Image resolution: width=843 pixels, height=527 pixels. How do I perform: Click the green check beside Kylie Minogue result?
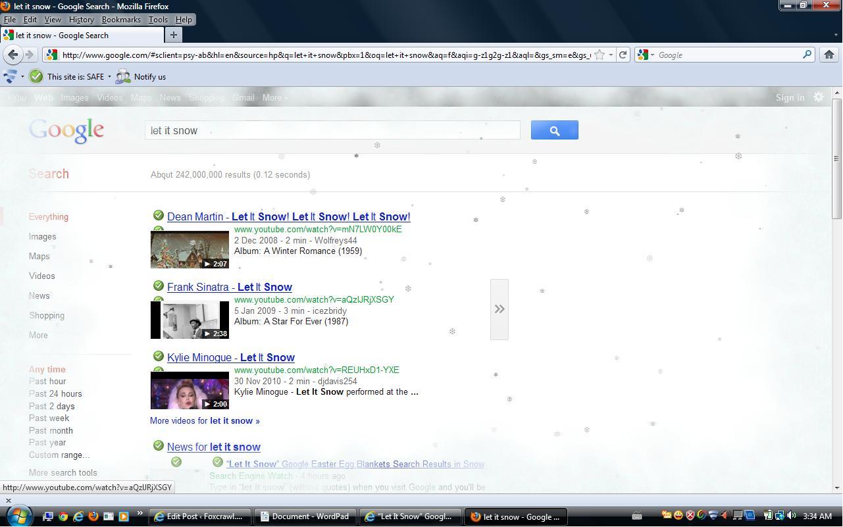tap(158, 356)
